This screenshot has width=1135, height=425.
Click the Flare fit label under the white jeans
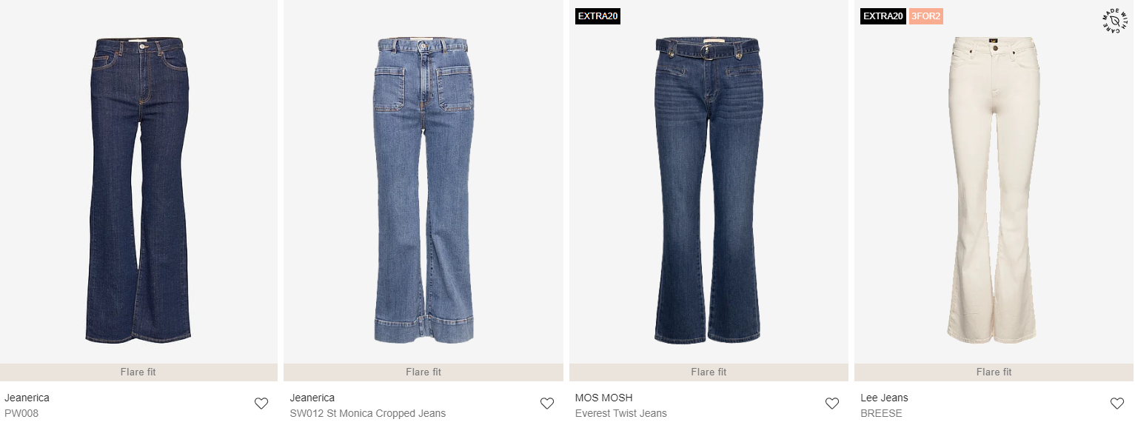point(994,372)
